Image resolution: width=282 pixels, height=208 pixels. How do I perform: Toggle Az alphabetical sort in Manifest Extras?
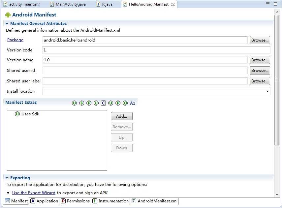point(133,103)
